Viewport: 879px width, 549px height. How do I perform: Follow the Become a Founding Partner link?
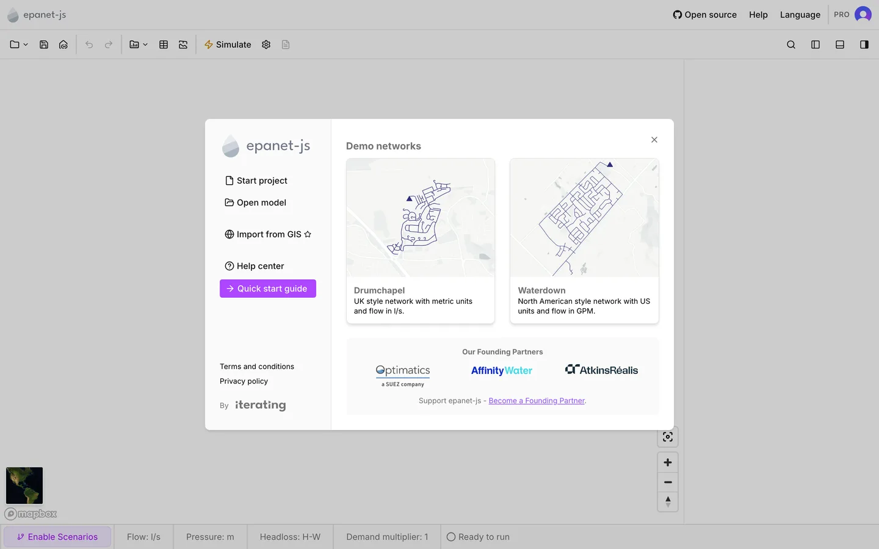(537, 401)
